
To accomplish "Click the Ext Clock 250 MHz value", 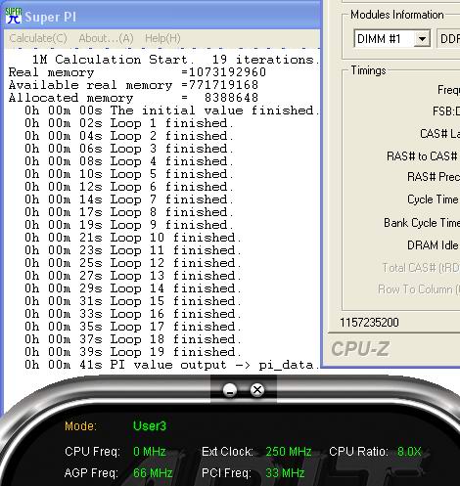I will click(289, 452).
